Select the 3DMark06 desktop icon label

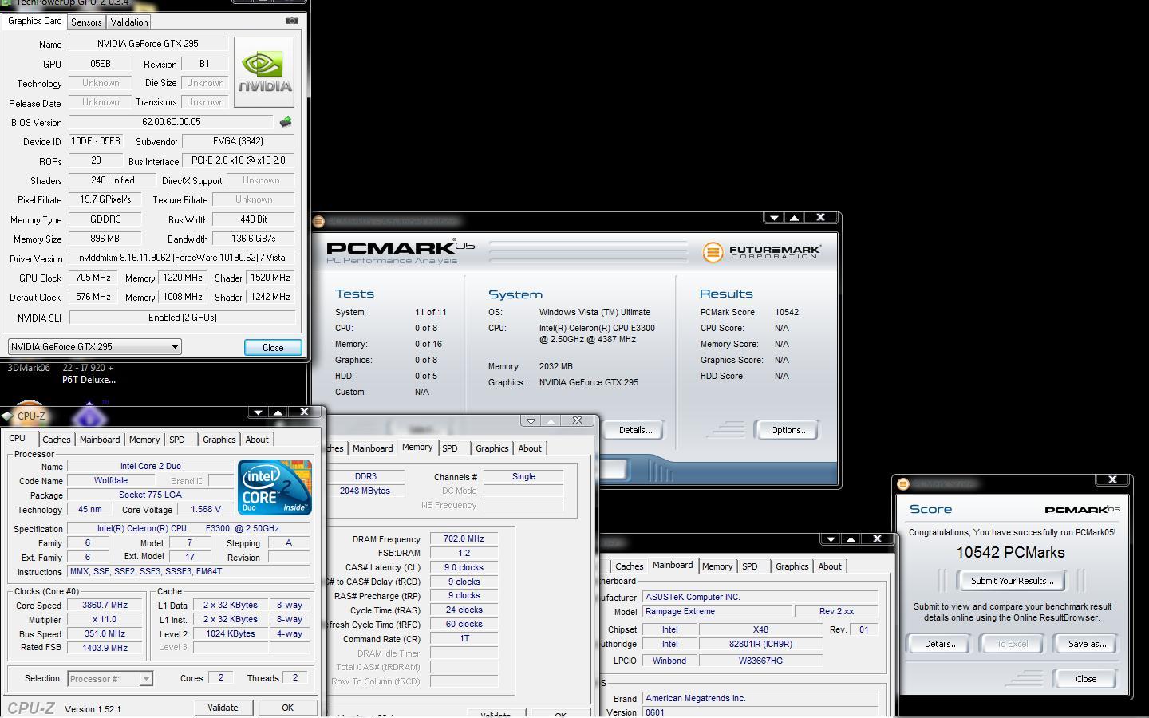click(29, 368)
